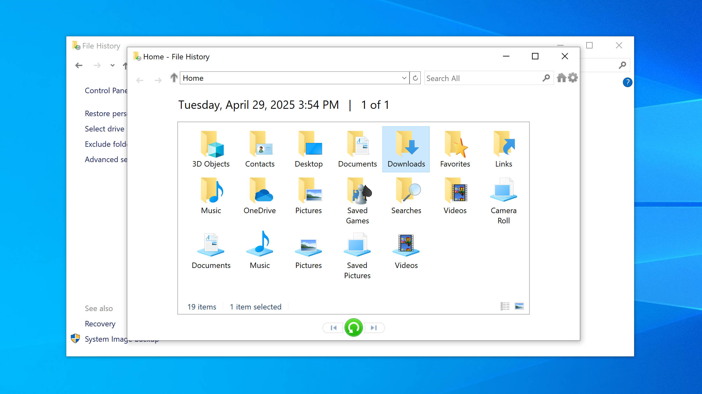Image resolution: width=702 pixels, height=394 pixels.
Task: Open the gear options menu
Action: click(x=573, y=78)
